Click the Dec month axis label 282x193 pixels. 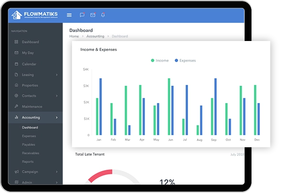point(257,140)
